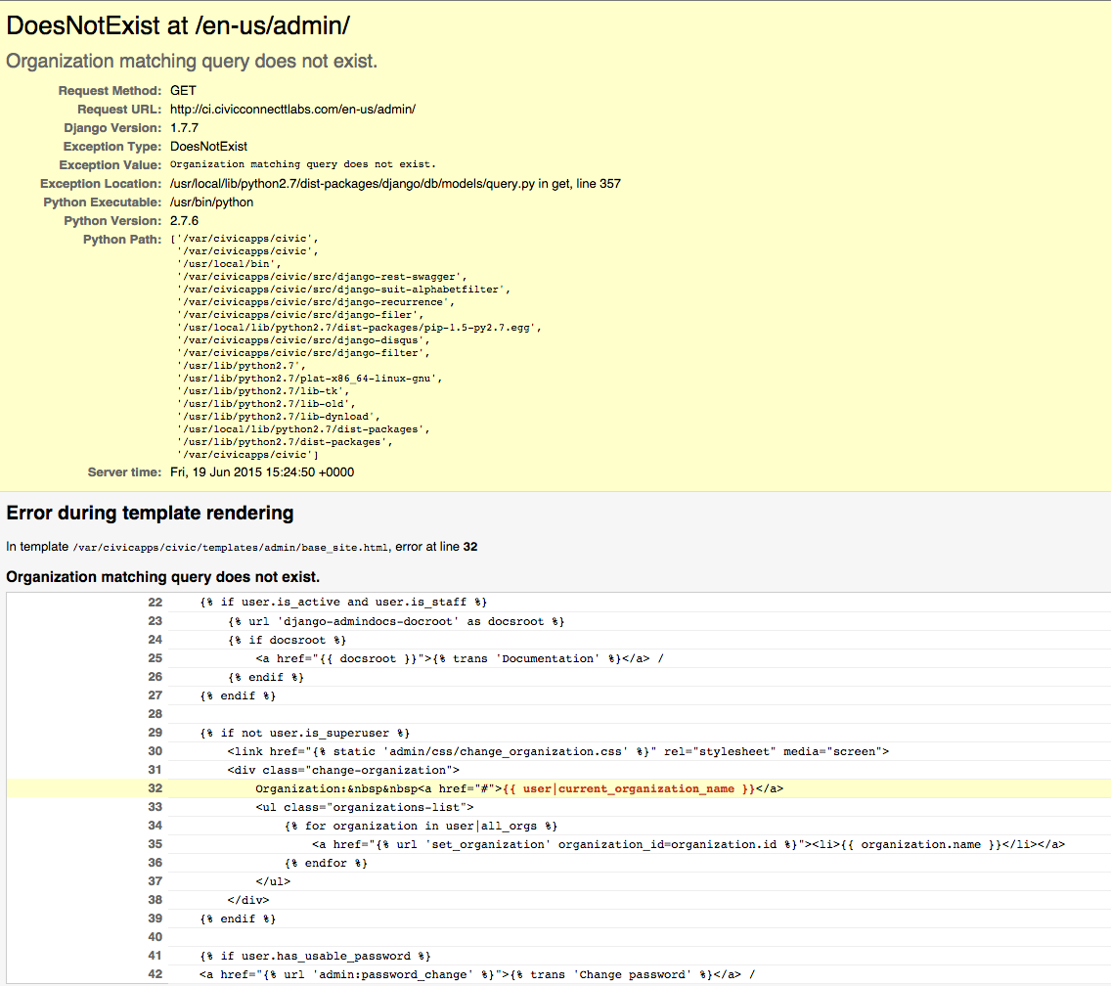Viewport: 1111px width, 986px height.
Task: Click source line 24 '{% if docroot %}'
Action: click(x=287, y=640)
